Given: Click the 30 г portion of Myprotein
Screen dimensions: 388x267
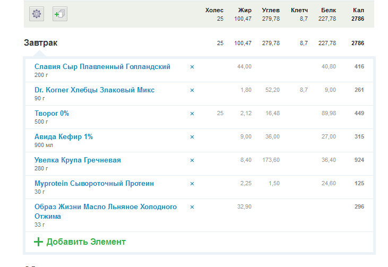Looking at the screenshot, I should click(x=40, y=192).
